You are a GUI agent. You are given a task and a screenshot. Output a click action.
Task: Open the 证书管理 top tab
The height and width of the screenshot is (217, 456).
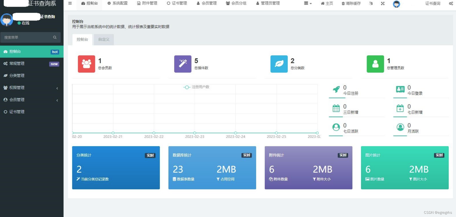coord(177,4)
